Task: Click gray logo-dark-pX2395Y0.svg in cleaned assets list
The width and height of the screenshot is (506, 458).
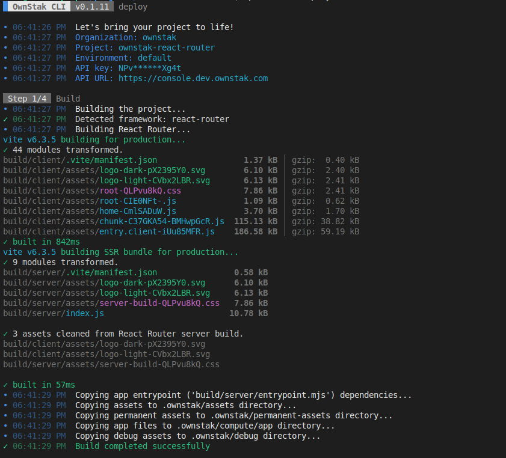Action: coord(104,344)
